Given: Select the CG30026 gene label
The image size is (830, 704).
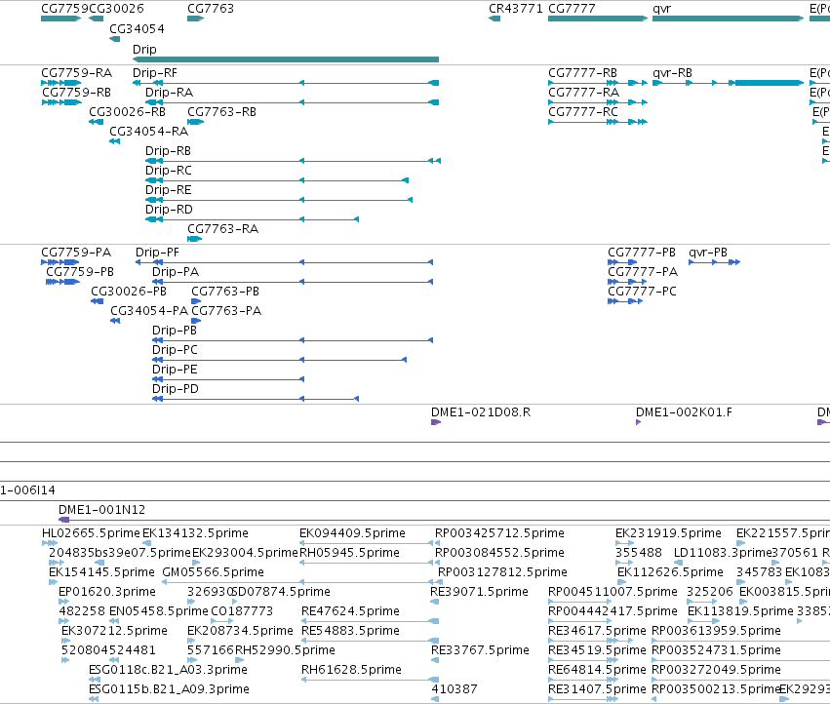Looking at the screenshot, I should click(116, 9).
